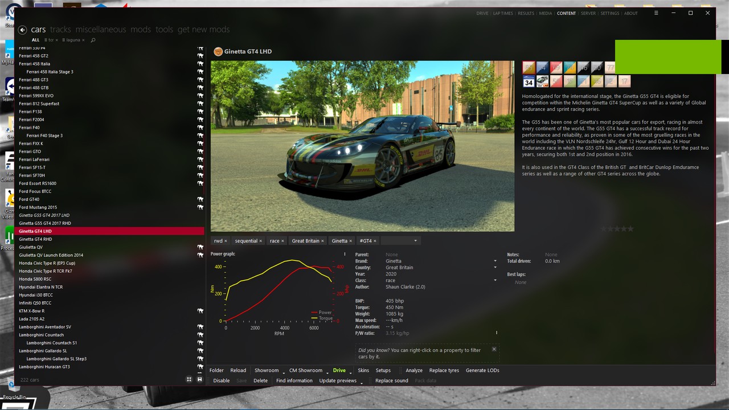Screen dimensions: 729x410
Task: Open the DRIVE top menu
Action: [x=482, y=13]
